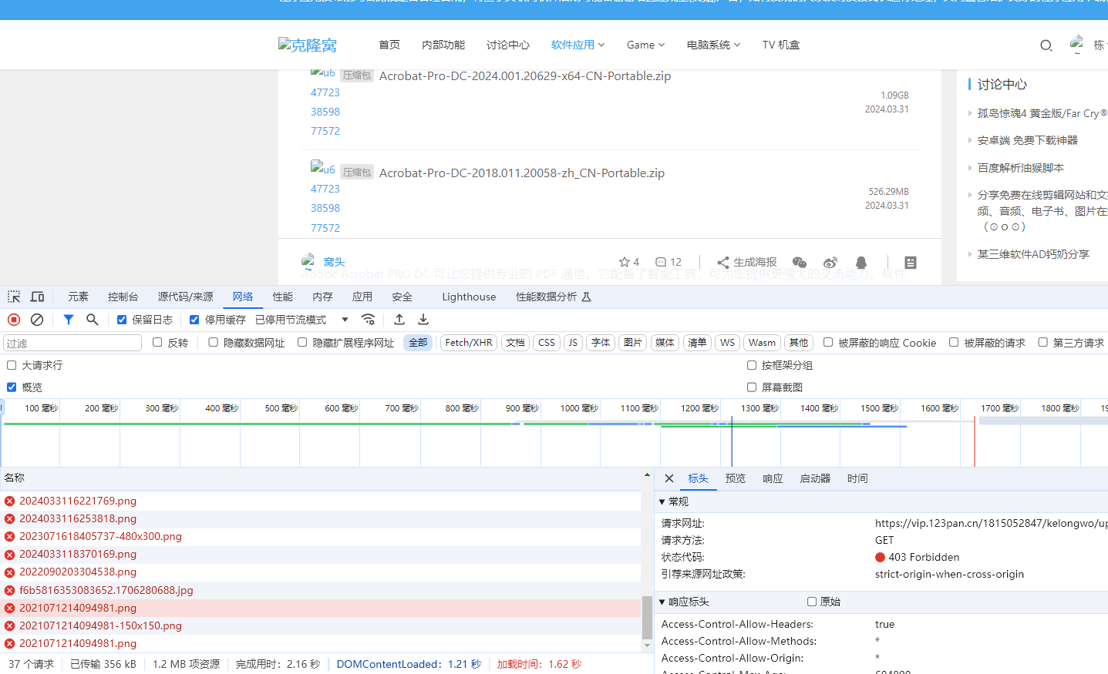Enable the 反转 filter checkbox
This screenshot has width=1108, height=674.
(157, 342)
